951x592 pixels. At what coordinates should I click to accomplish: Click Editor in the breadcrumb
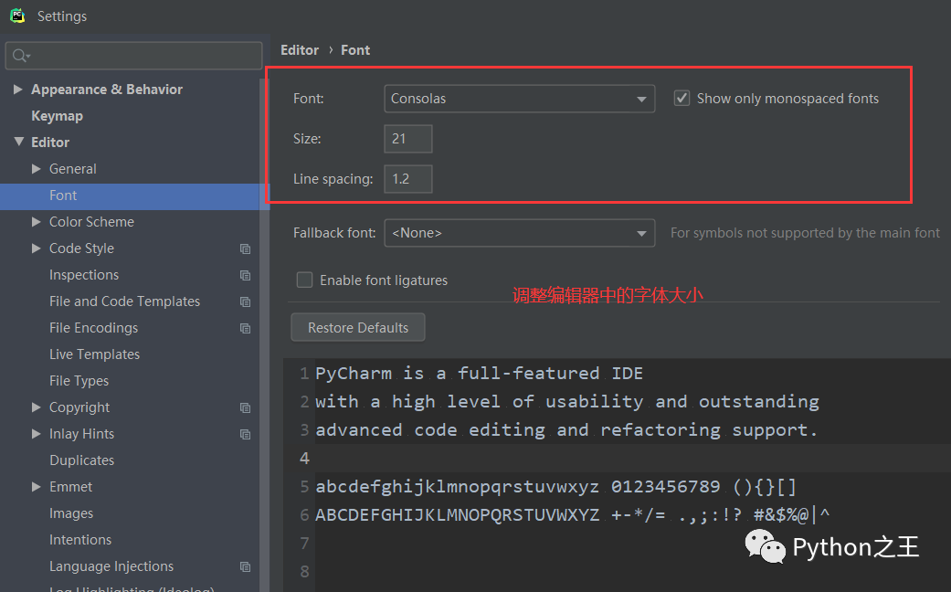pos(300,50)
